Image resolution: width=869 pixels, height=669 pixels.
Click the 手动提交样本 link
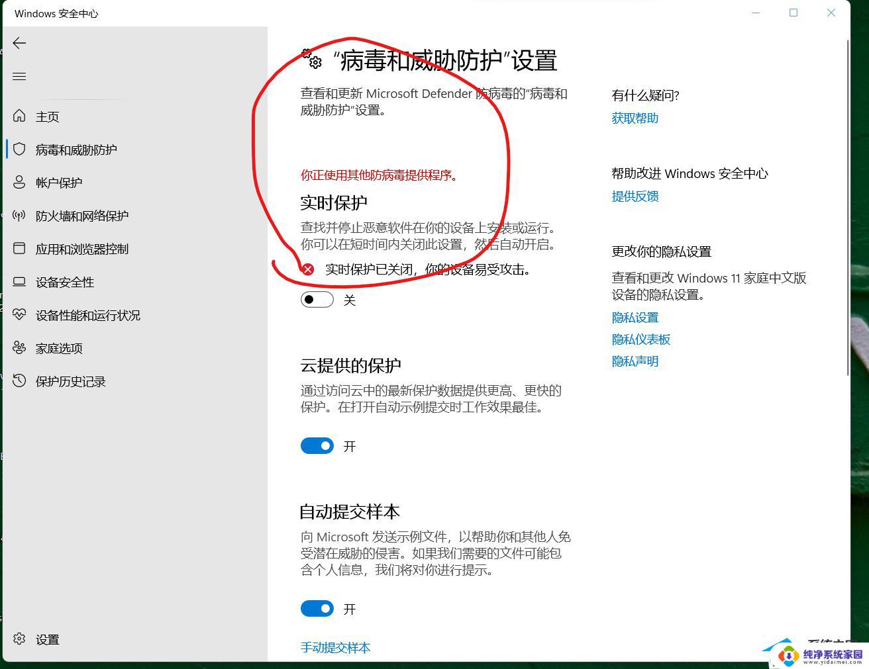pyautogui.click(x=335, y=647)
